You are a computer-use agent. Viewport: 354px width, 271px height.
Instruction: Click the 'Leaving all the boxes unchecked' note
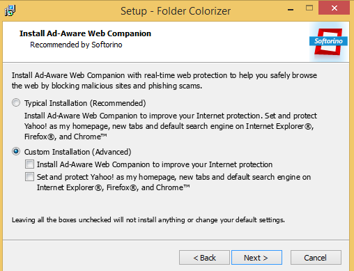[148, 219]
